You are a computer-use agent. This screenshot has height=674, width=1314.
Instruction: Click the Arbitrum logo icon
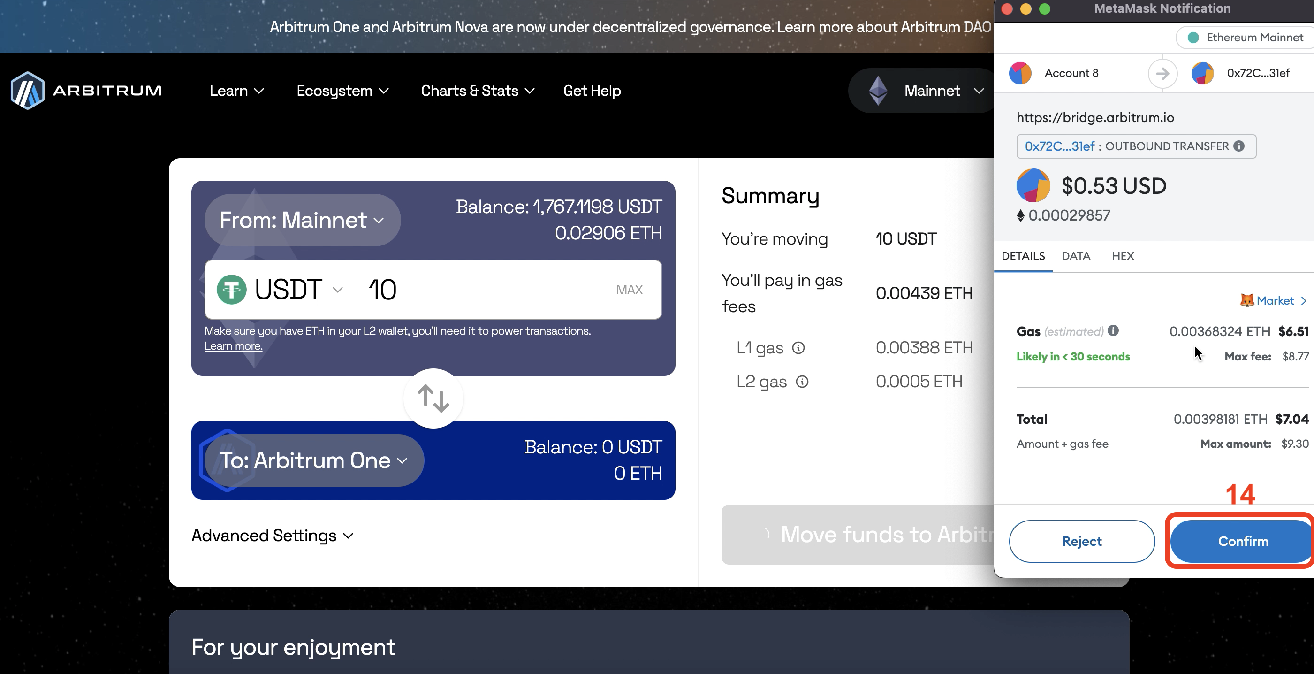click(x=28, y=90)
